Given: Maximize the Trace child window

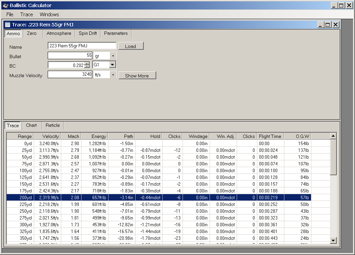Looking at the screenshot, I should [328, 24].
